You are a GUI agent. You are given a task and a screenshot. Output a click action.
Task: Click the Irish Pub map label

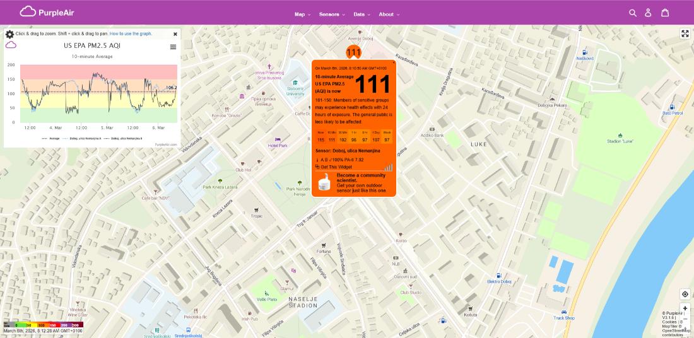click(250, 319)
